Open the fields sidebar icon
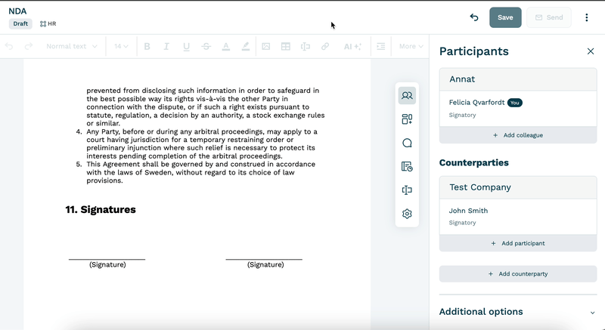Viewport: 605px width, 330px height. (407, 190)
